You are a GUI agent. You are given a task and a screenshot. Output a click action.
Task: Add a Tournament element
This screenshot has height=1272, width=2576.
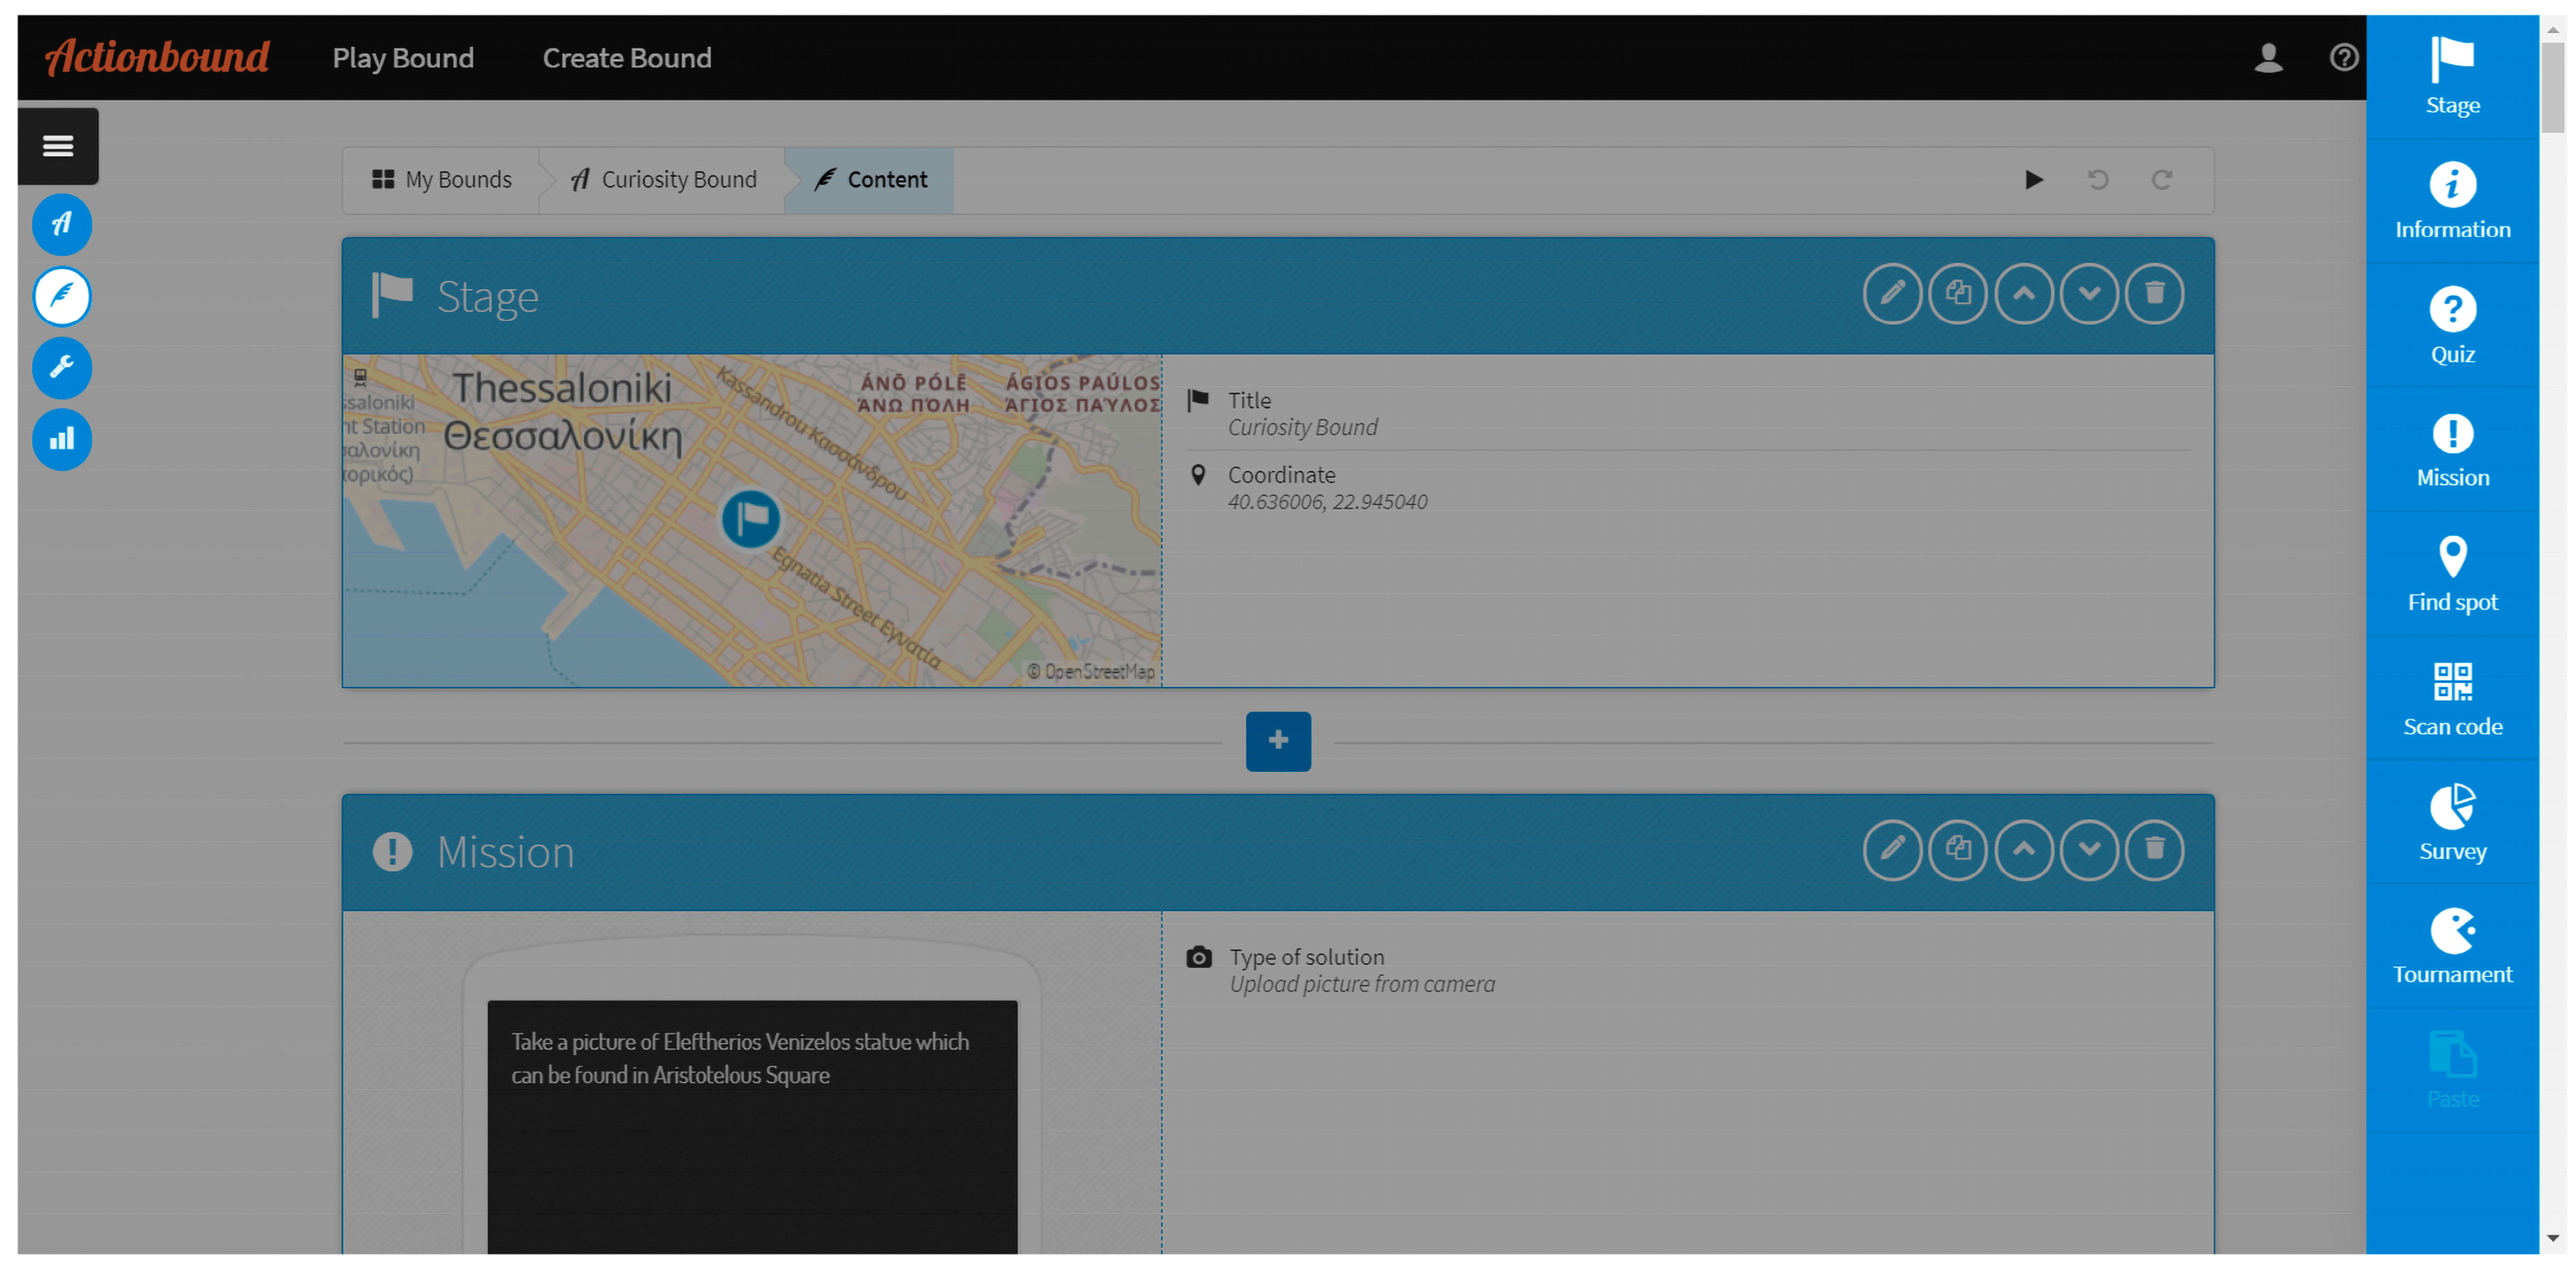(2451, 945)
